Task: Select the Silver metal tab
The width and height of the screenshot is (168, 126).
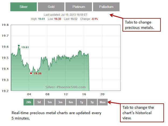Action: [x=23, y=7]
